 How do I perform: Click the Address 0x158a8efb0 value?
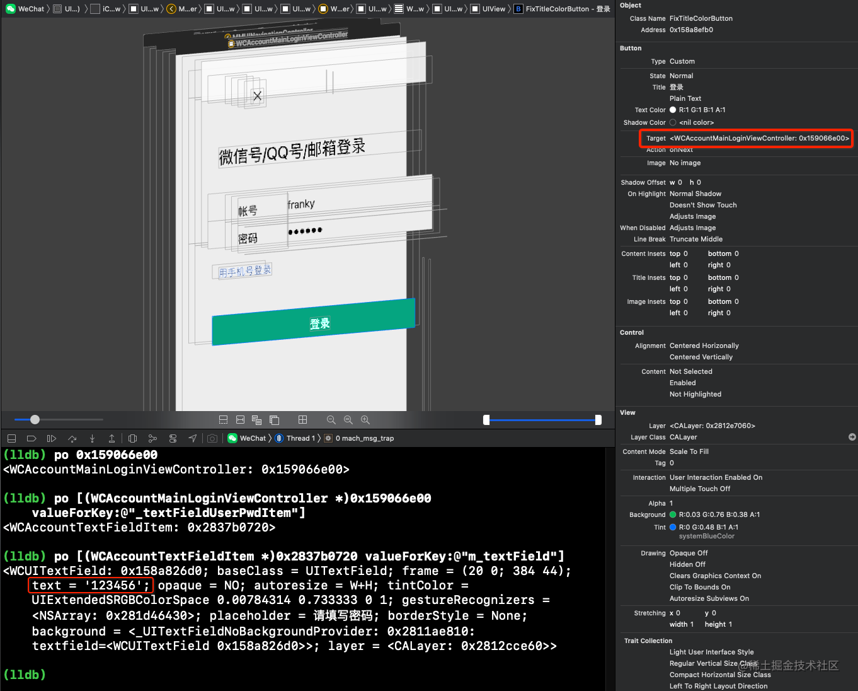691,30
